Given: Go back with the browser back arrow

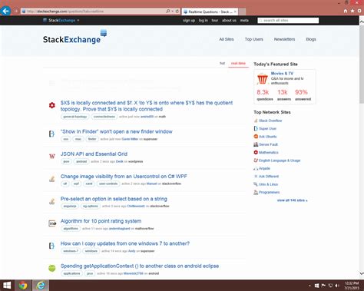Looking at the screenshot, I should click(x=5, y=11).
